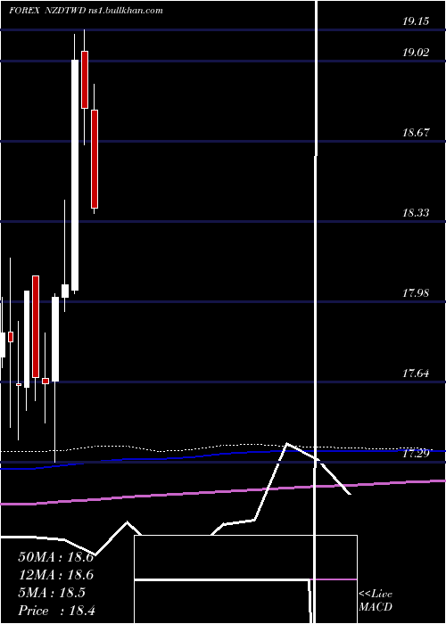Click the 17.64 price axis label
The image size is (446, 624).
[416, 374]
